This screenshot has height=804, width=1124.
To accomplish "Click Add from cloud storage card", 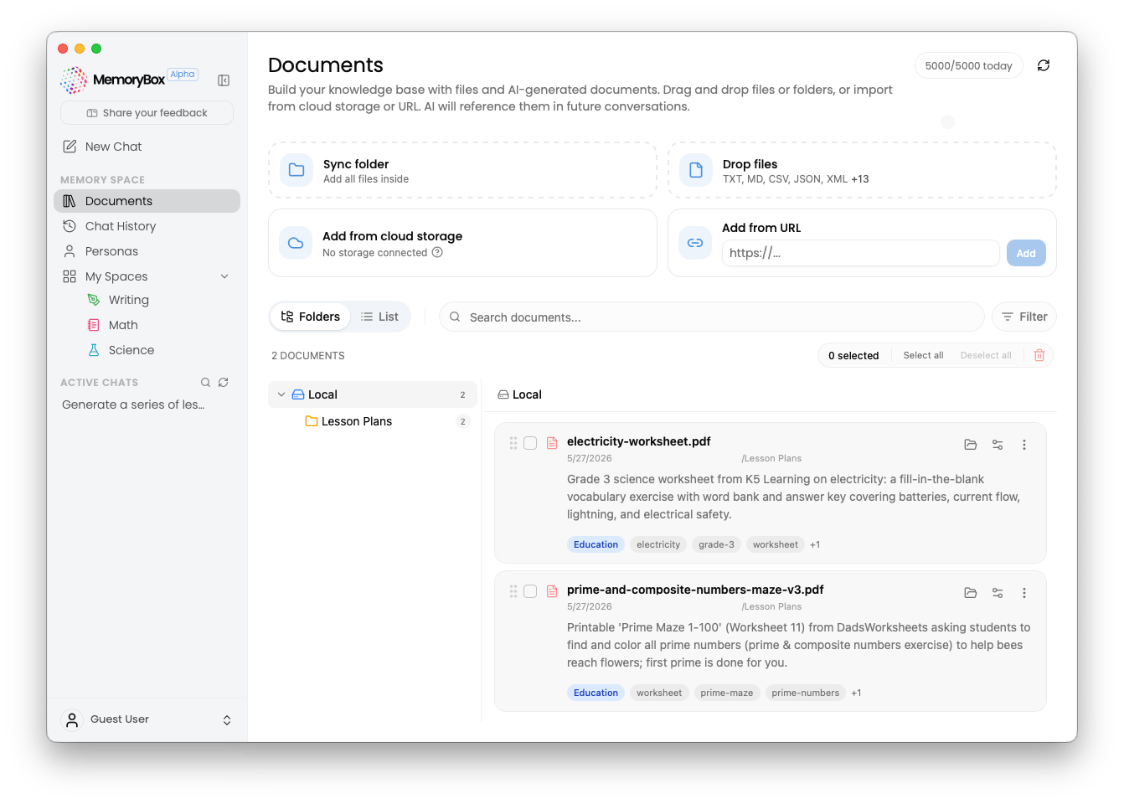I will pos(462,243).
